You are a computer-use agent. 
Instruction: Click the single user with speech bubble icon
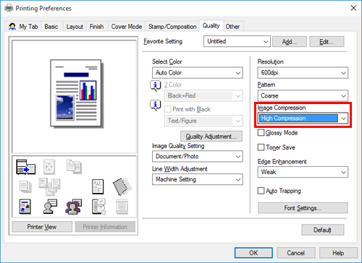tap(50, 207)
